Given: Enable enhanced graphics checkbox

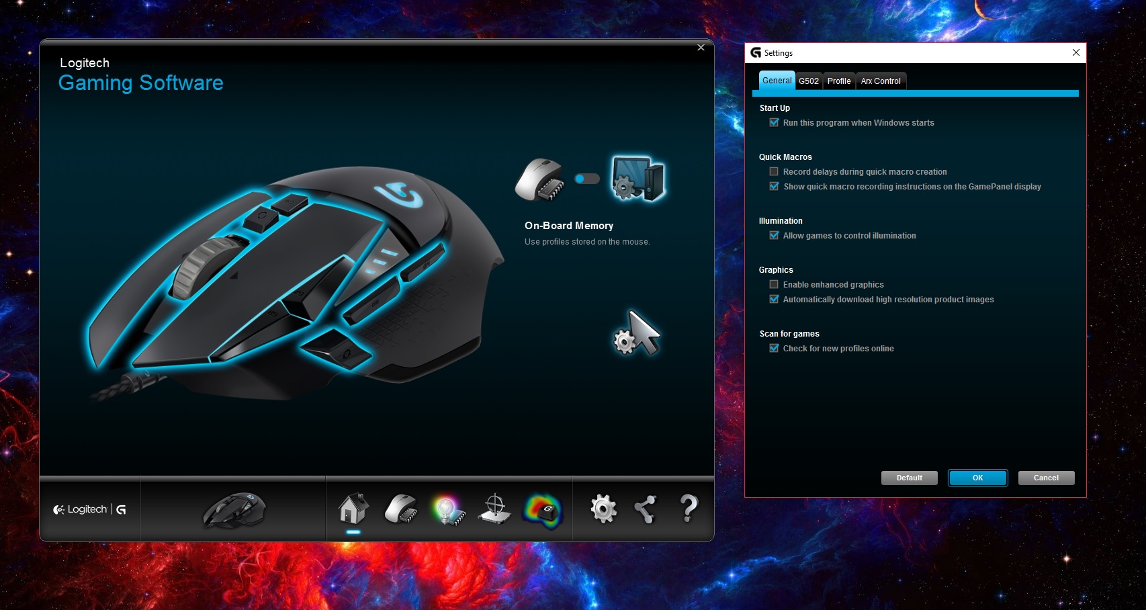Looking at the screenshot, I should [774, 284].
